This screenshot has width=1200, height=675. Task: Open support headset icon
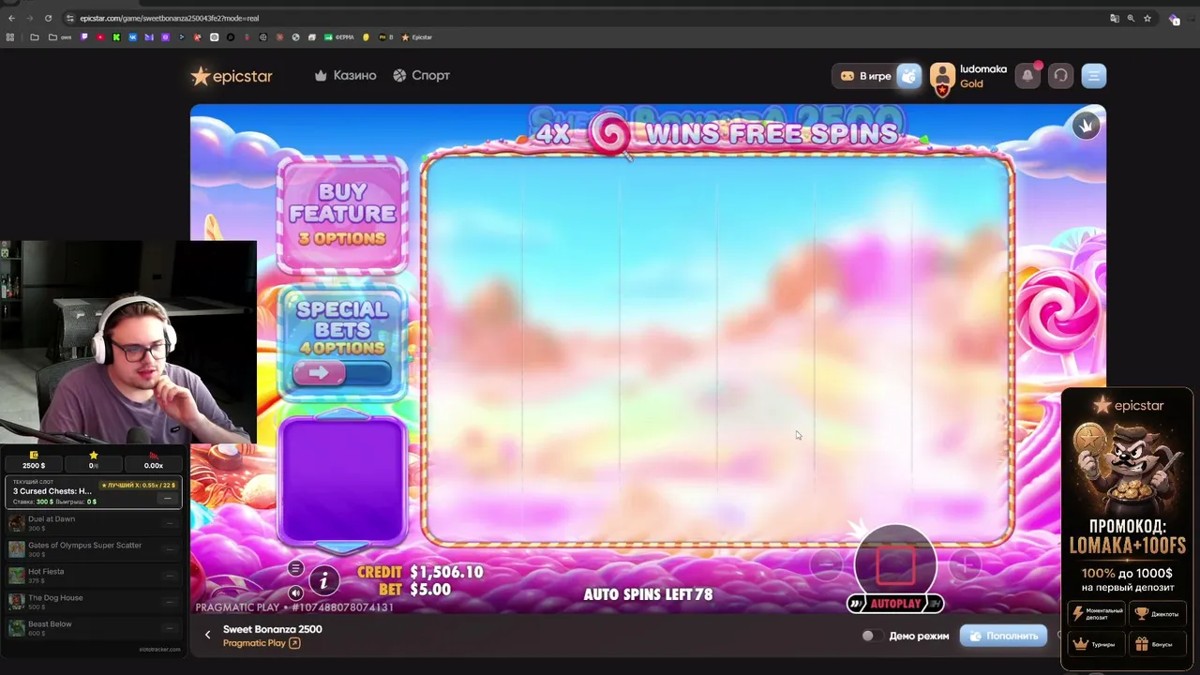pos(1060,76)
